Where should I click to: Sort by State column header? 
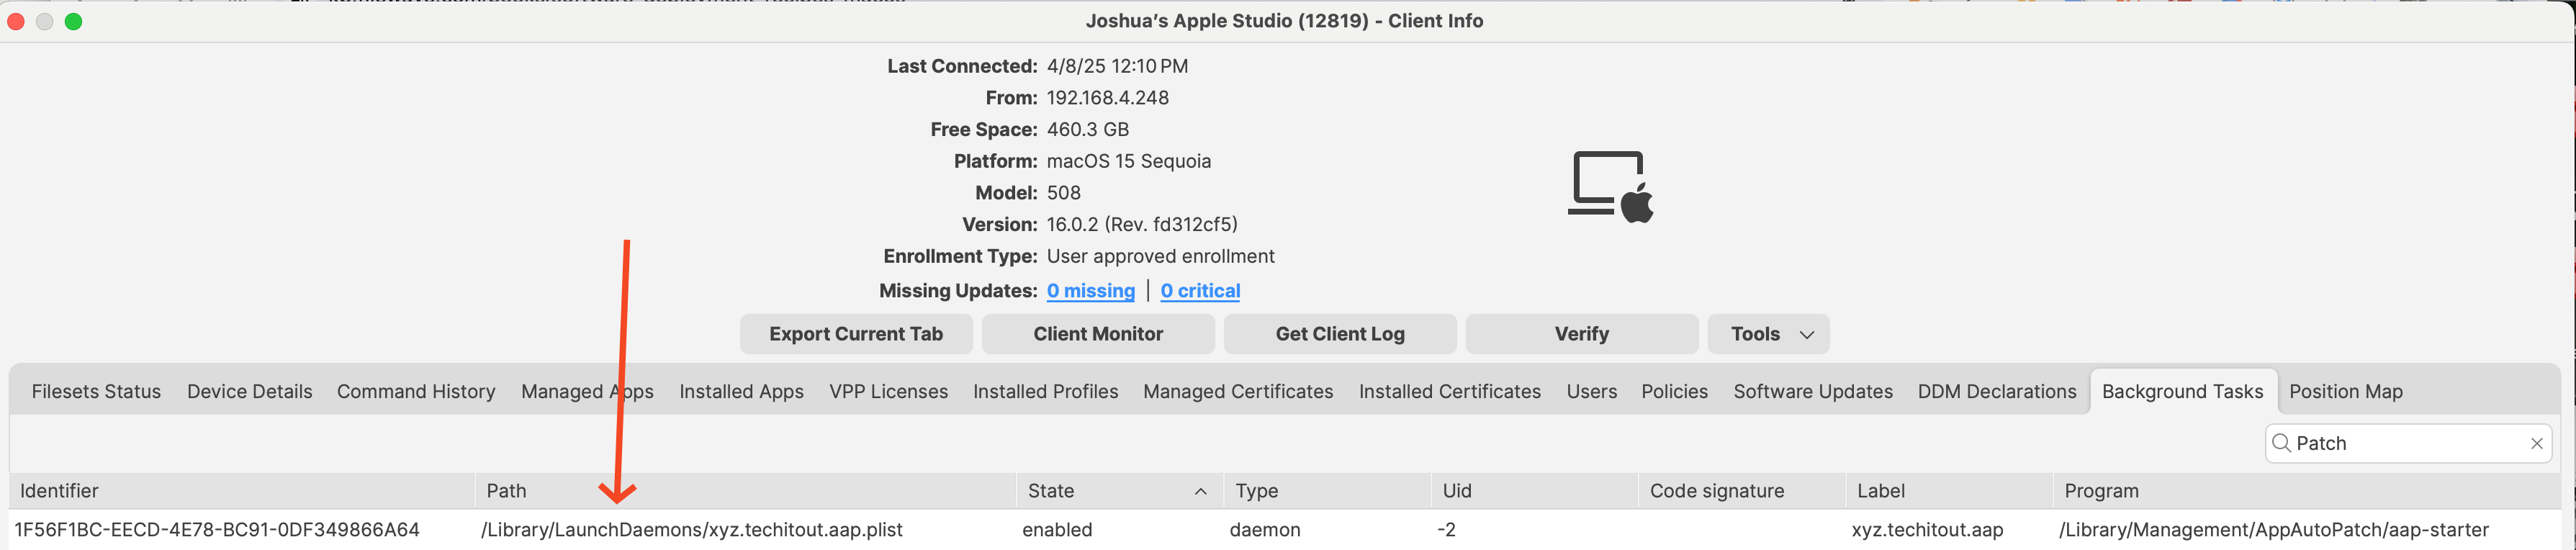[1120, 491]
